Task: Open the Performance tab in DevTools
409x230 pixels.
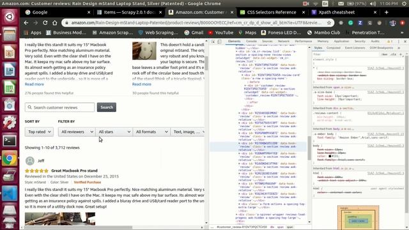Action: 304,42
